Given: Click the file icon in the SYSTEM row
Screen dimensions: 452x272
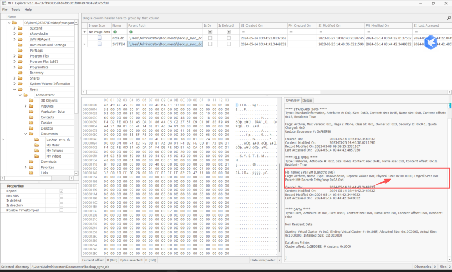Looking at the screenshot, I should tap(99, 44).
